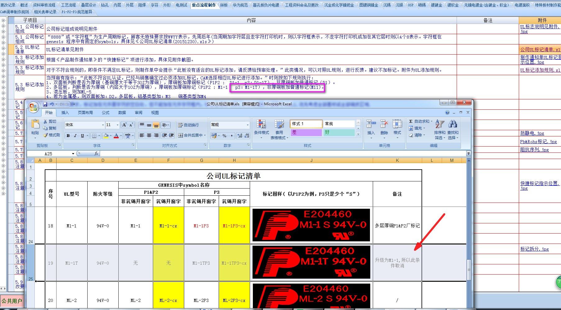This screenshot has height=310, width=561.
Task: Open the Pb&Rohs标记.jpg attachment link
Action: click(x=539, y=141)
